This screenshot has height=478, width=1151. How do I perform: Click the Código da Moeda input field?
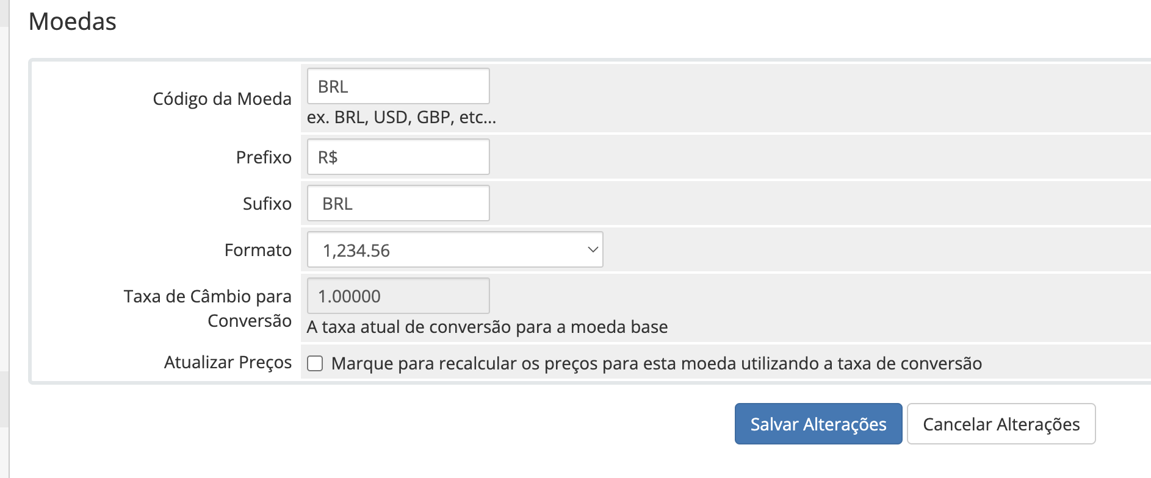click(398, 86)
